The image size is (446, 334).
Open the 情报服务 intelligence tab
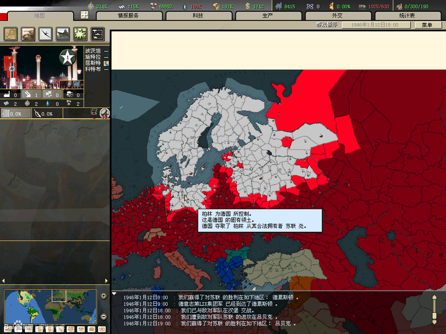point(129,15)
